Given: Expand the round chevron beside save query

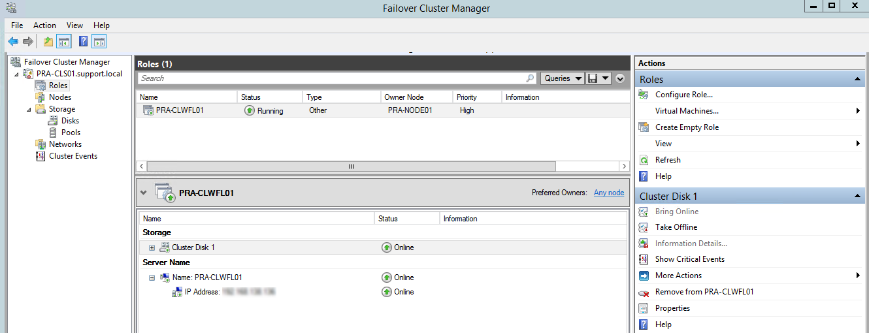Looking at the screenshot, I should tap(620, 78).
